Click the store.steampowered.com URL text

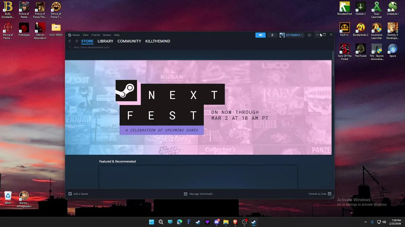[x=91, y=47]
